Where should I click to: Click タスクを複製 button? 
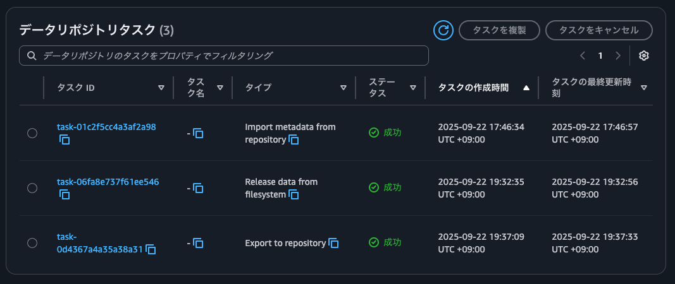click(499, 30)
